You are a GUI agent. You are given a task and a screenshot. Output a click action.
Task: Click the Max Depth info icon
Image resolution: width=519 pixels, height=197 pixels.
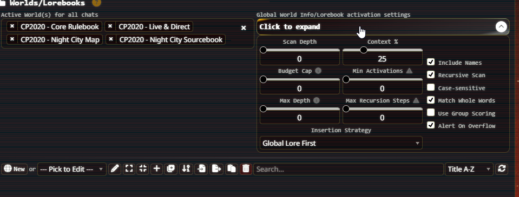[317, 100]
